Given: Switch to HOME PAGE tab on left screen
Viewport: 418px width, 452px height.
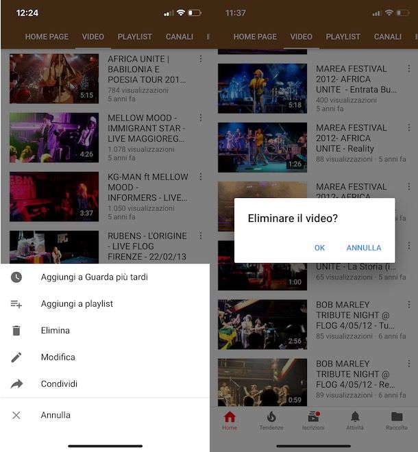Looking at the screenshot, I should 47,37.
